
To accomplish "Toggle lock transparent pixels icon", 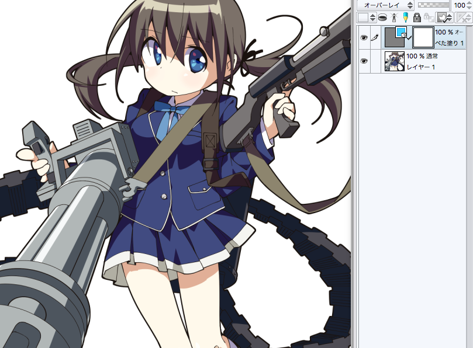I will [429, 18].
